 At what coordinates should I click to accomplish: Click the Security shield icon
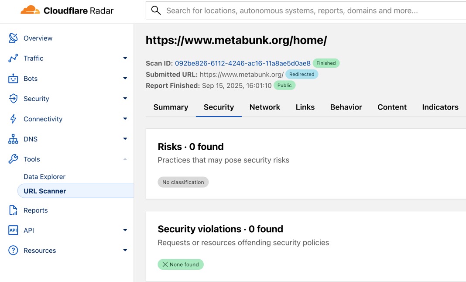tap(13, 99)
